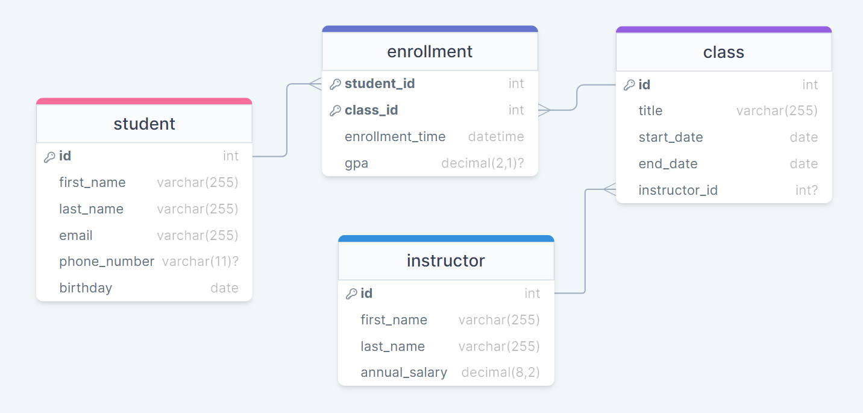Select the crow's foot connector at enrollment student_id
Image resolution: width=863 pixels, height=413 pixels.
click(x=315, y=84)
